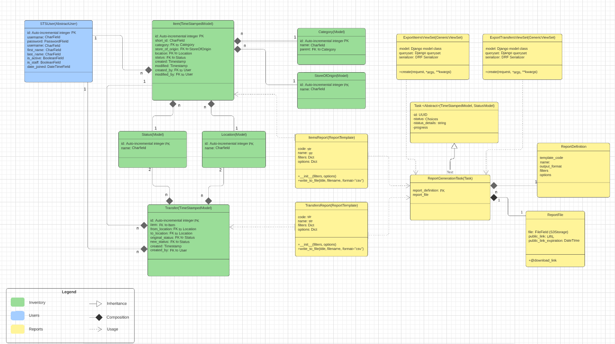Select the green Inventory swatch in the legend
The image size is (615, 344).
pos(18,303)
